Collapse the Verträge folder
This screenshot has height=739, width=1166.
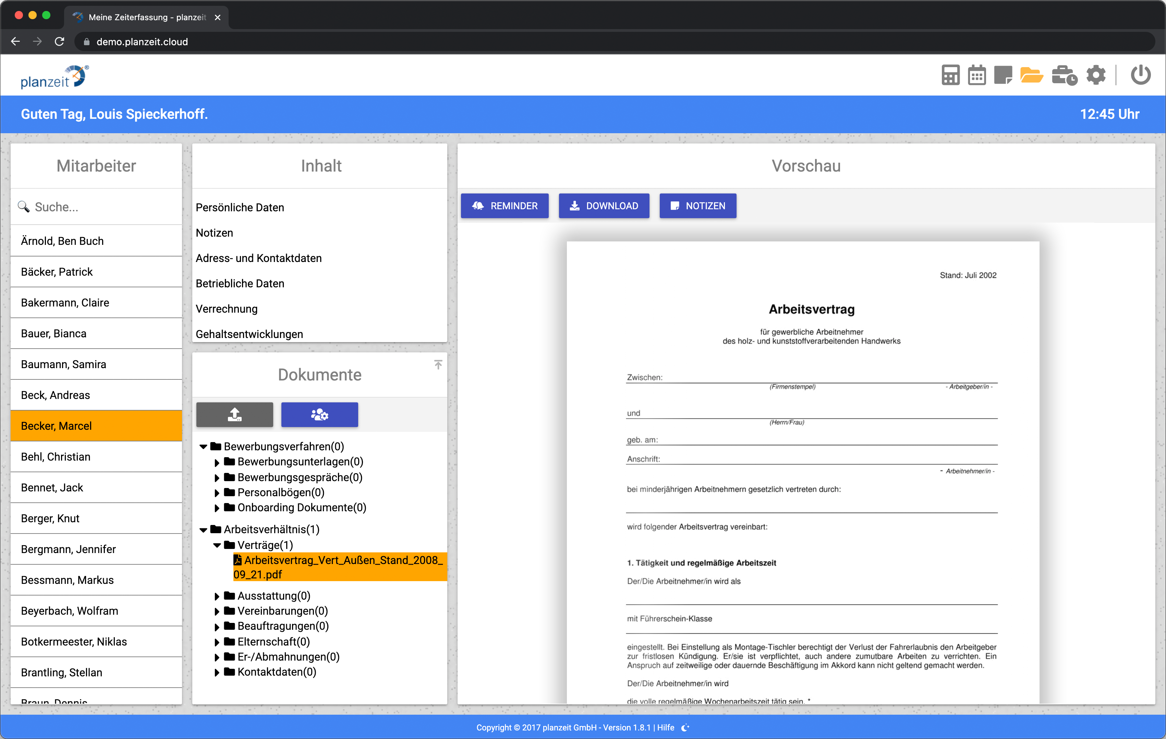tap(217, 546)
